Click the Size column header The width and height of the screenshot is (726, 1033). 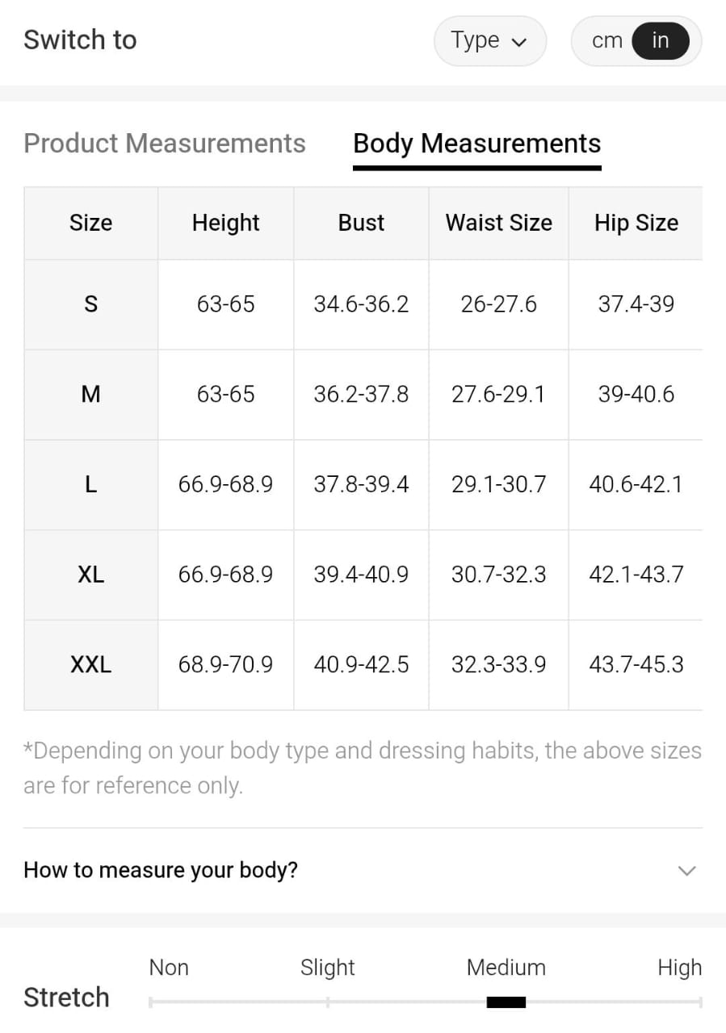tap(90, 223)
